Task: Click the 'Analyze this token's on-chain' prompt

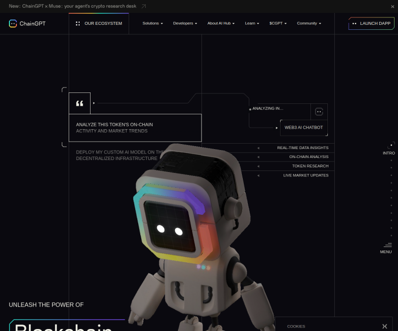Action: point(135,128)
